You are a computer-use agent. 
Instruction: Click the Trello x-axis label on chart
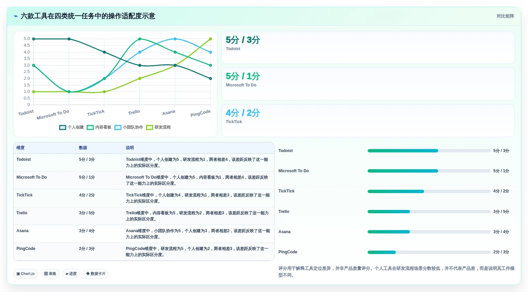click(134, 112)
